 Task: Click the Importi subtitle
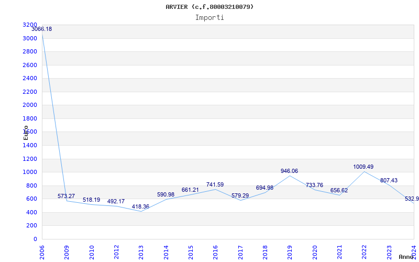click(210, 18)
